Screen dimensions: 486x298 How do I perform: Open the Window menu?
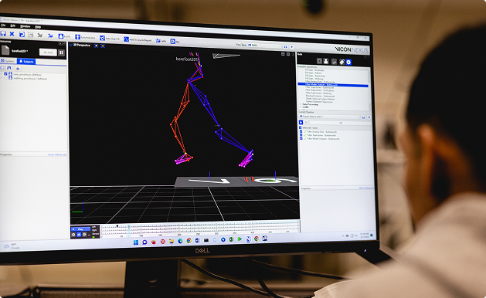[x=25, y=26]
